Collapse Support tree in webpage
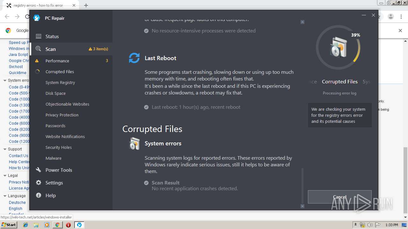Image resolution: width=408 pixels, height=229 pixels. [5, 149]
